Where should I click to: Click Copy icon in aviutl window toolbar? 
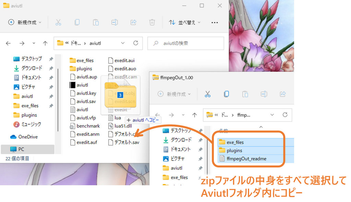pyautogui.click(x=77, y=22)
